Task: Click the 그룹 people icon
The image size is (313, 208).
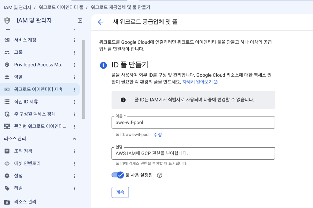Action: point(7,52)
